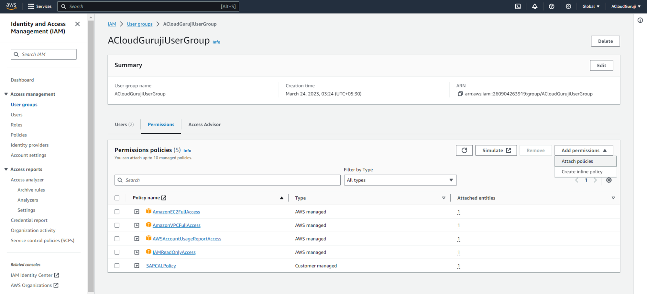
Task: Open AWS CloudShell terminal icon
Action: [518, 6]
